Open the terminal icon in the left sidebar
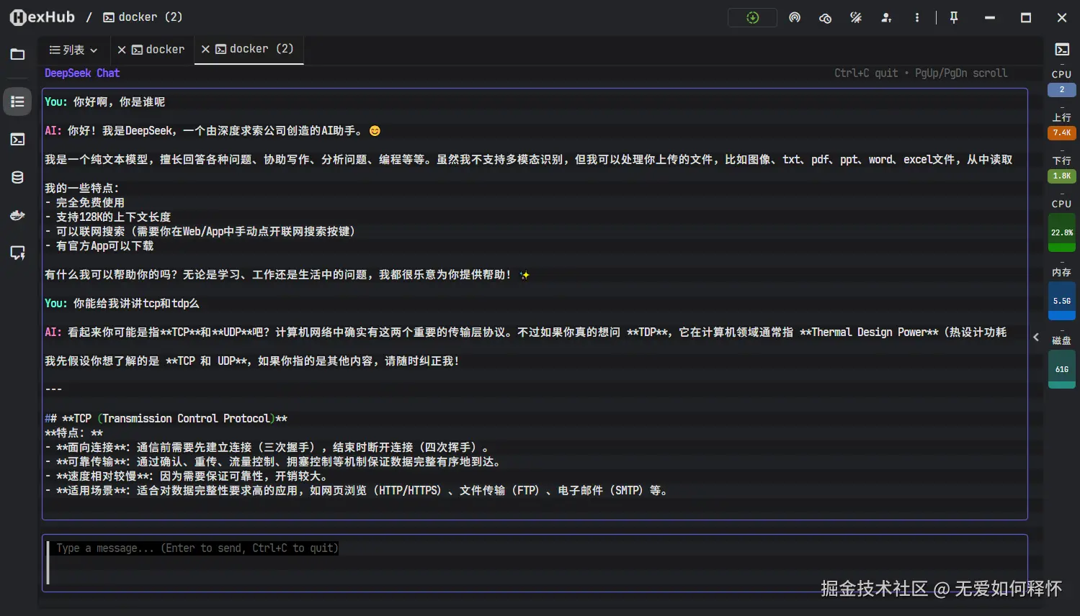Screen dimensions: 1080x616 pyautogui.click(x=17, y=139)
